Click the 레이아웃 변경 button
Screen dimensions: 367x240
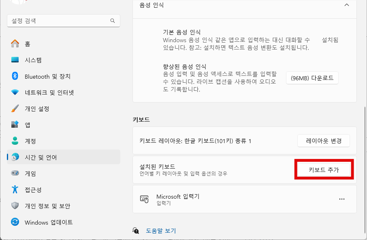tap(323, 141)
